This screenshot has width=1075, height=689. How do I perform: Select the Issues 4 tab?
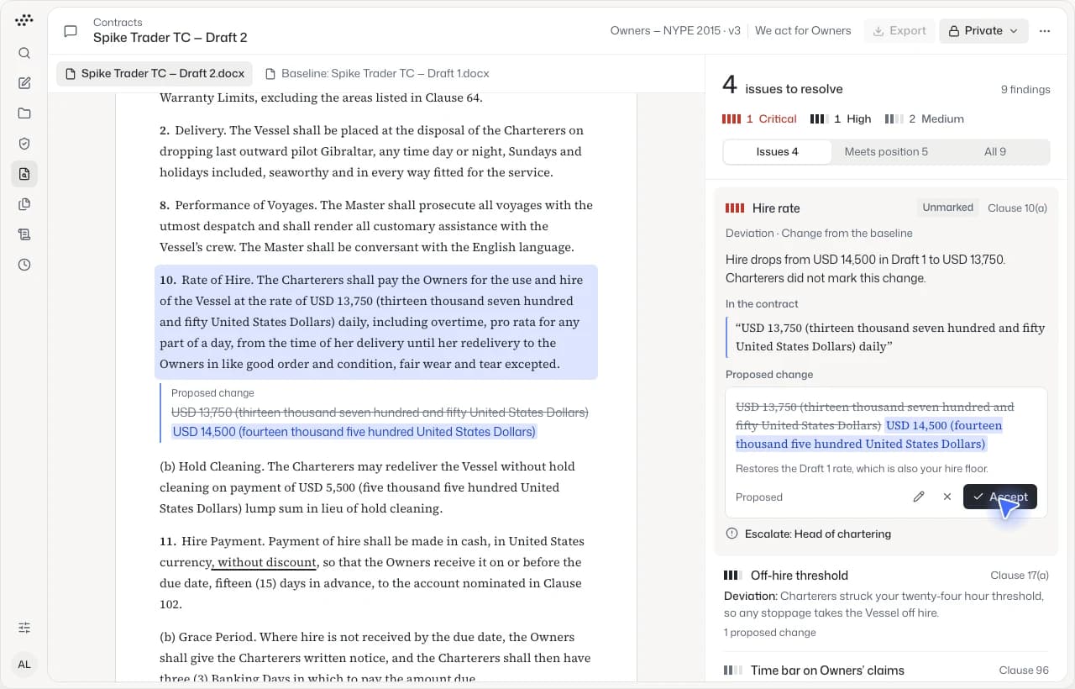coord(778,152)
